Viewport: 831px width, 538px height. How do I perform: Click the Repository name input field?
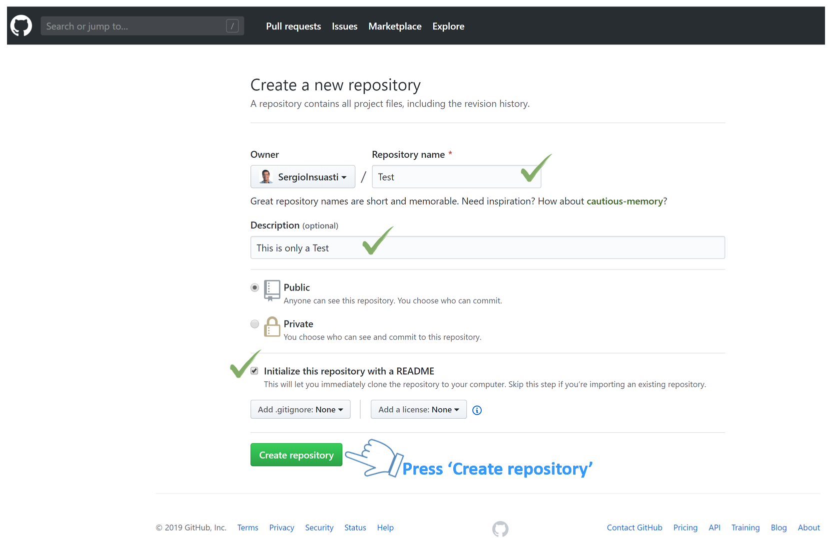(445, 177)
